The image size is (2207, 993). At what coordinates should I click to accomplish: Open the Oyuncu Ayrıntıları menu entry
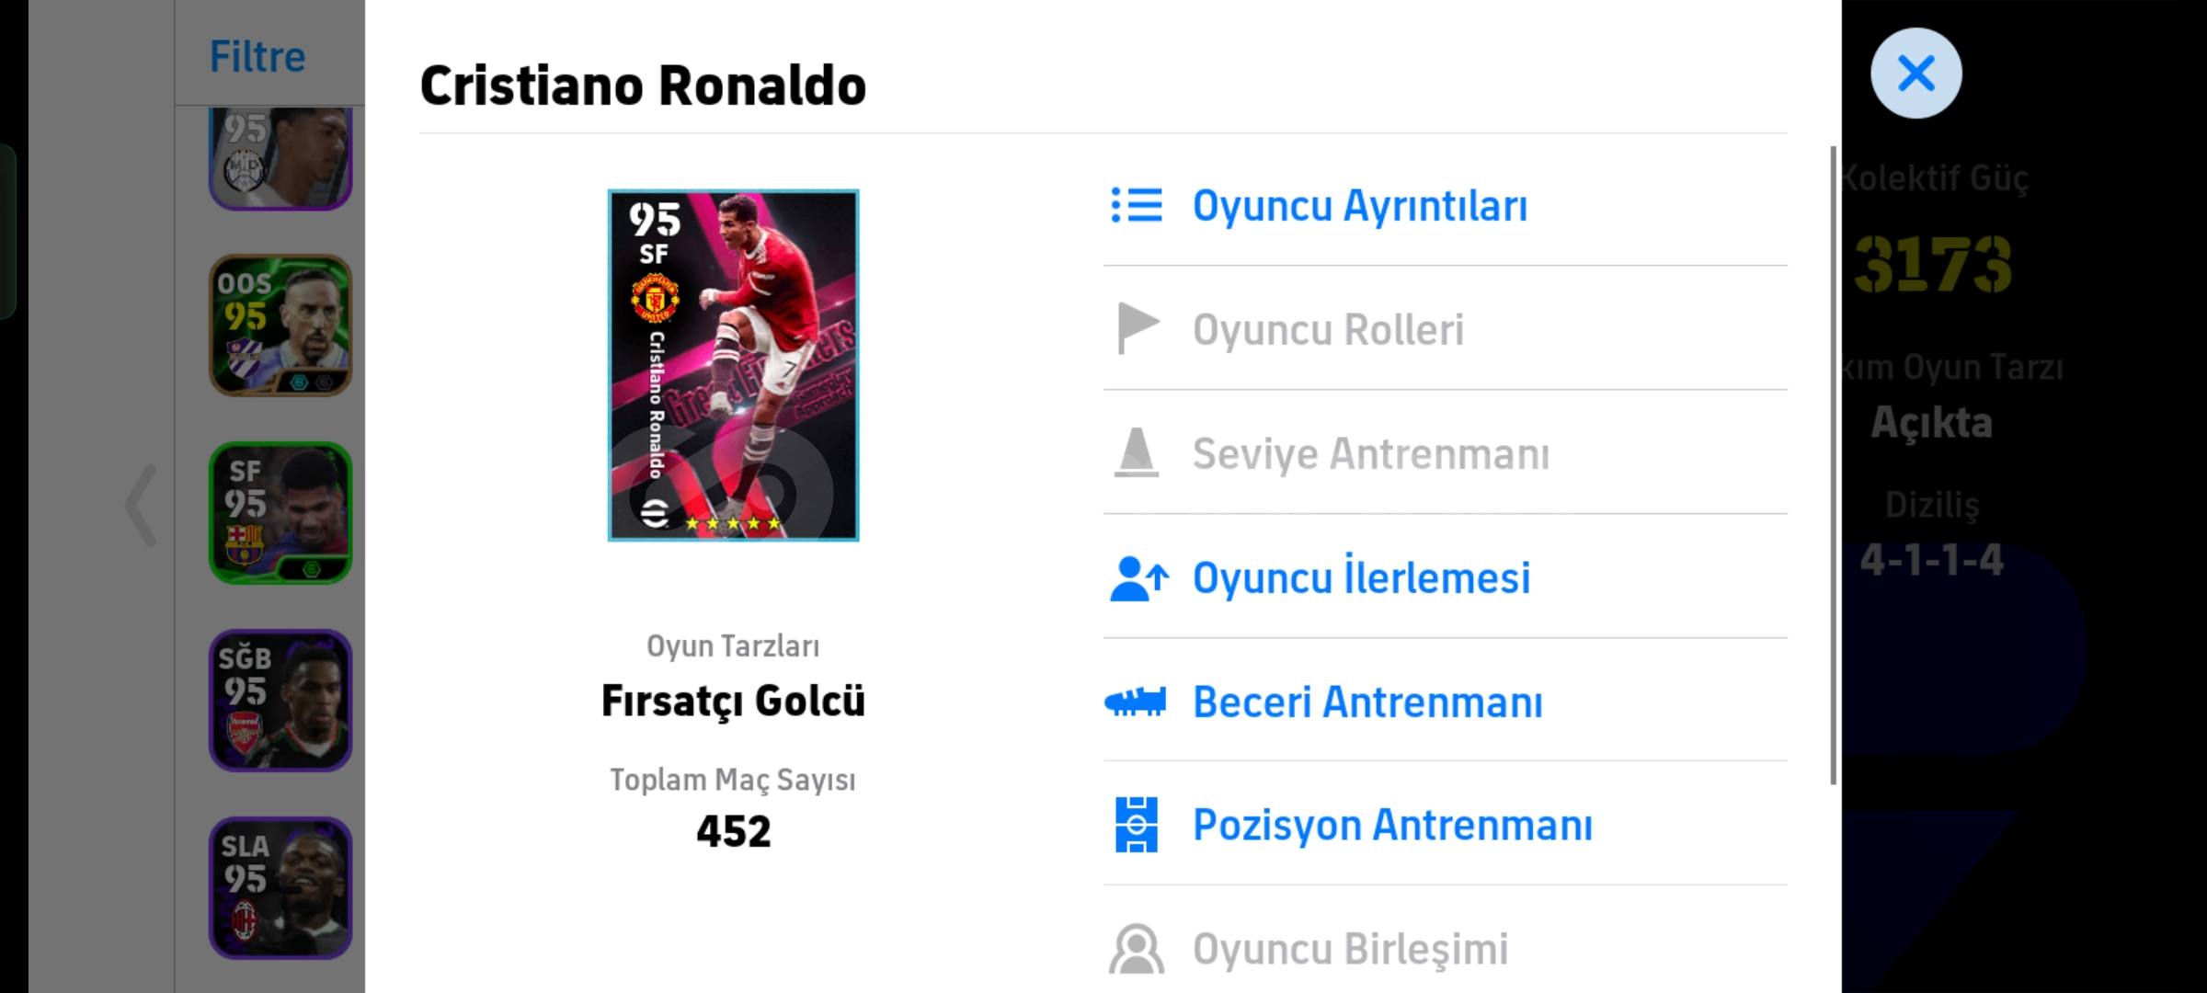pos(1359,206)
